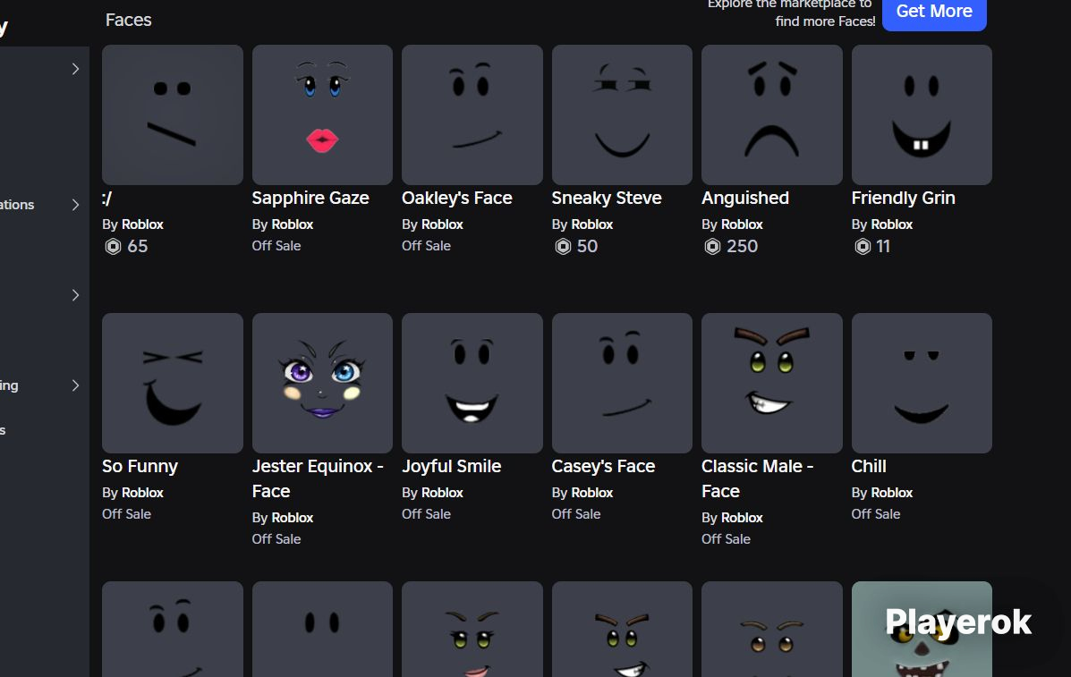Open the Sapphire Gaze title link
The image size is (1071, 677).
coord(310,198)
